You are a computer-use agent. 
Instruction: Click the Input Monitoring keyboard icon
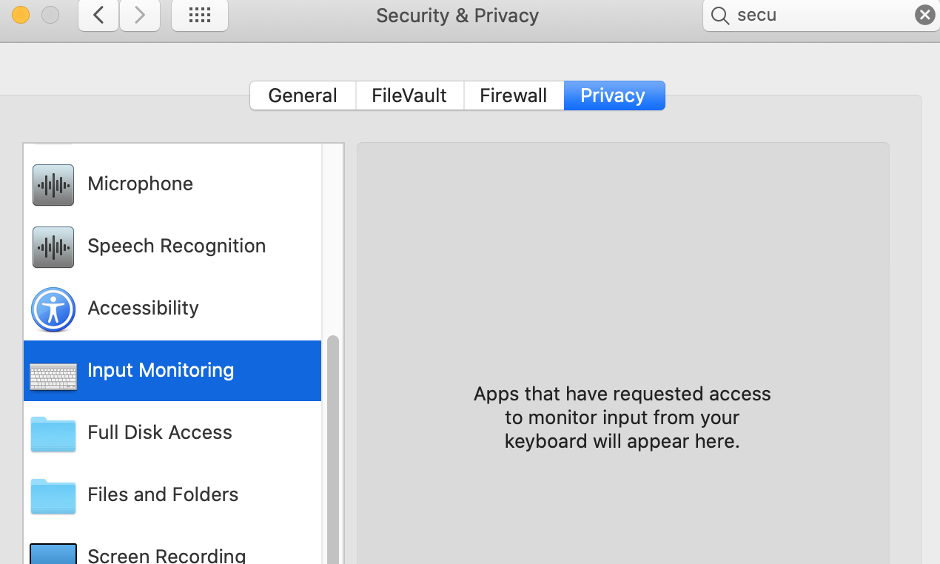(x=53, y=372)
